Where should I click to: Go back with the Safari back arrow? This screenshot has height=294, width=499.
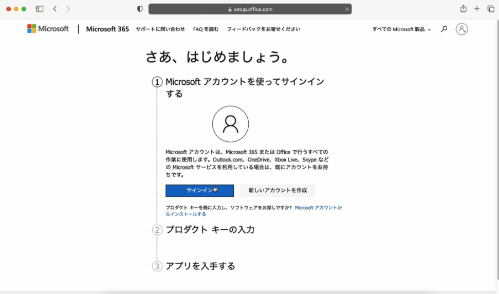[x=55, y=9]
